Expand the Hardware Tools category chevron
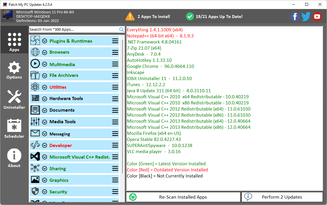This screenshot has height=205, width=327. [x=45, y=99]
